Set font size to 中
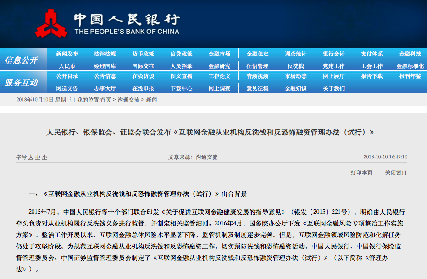This screenshot has height=279, width=427. (x=38, y=157)
